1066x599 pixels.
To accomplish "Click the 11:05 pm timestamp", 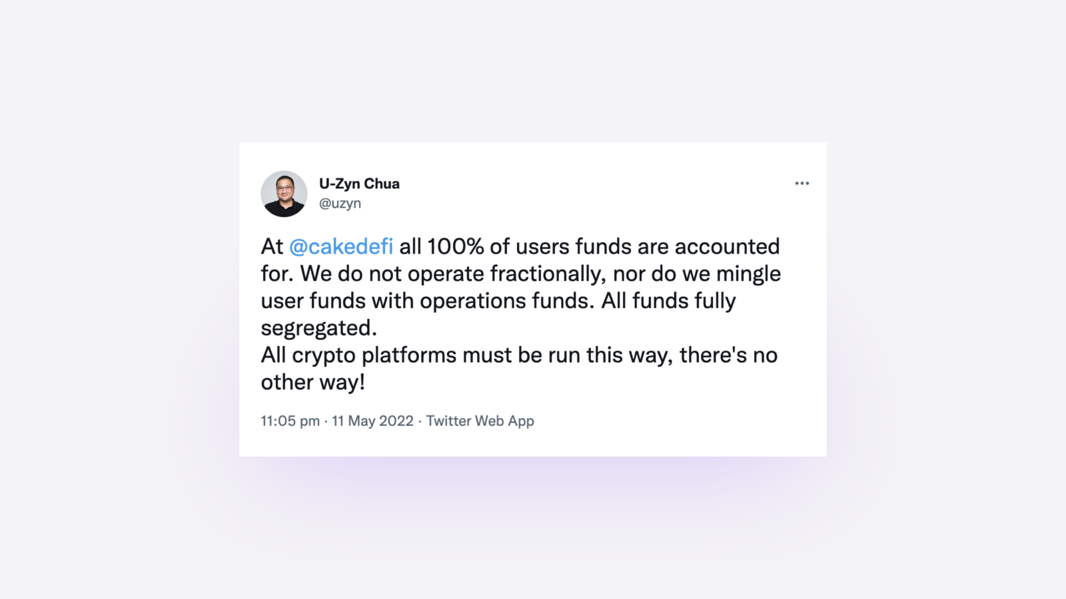I will (x=290, y=421).
